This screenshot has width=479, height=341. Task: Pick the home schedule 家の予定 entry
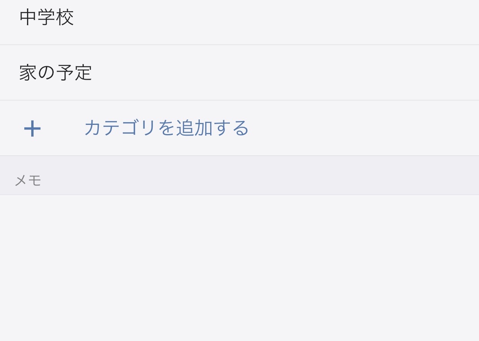[x=239, y=73]
